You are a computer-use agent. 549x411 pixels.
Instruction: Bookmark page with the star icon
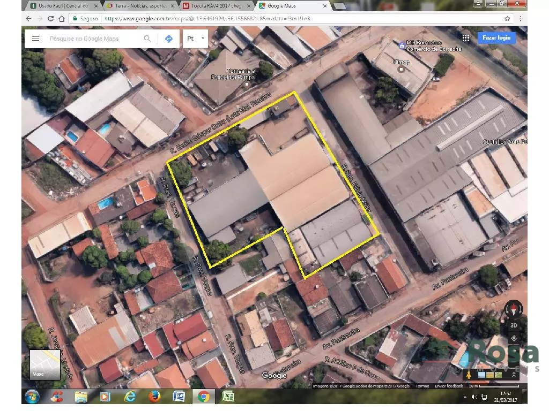coord(507,18)
